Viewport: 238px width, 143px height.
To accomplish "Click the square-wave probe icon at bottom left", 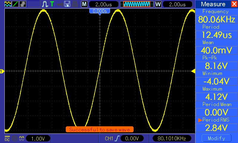I will pyautogui.click(x=21, y=138).
